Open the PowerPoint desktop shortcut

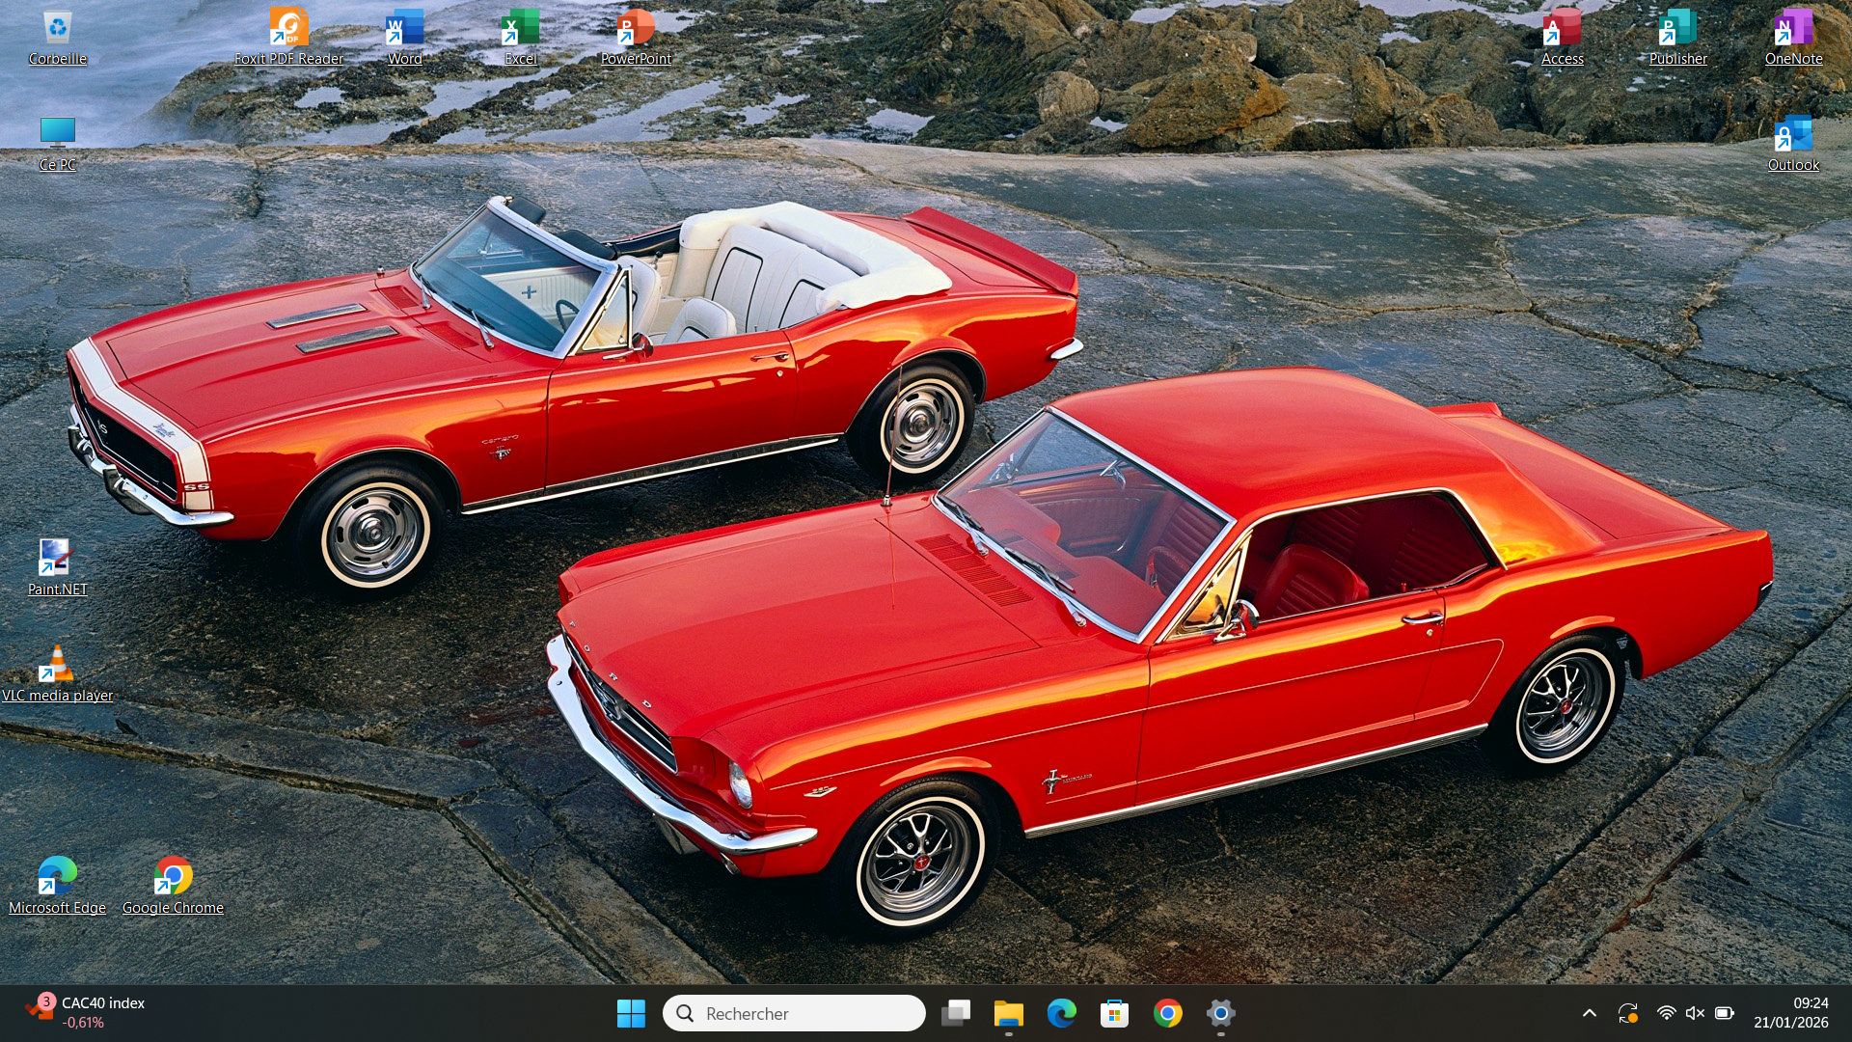click(636, 38)
